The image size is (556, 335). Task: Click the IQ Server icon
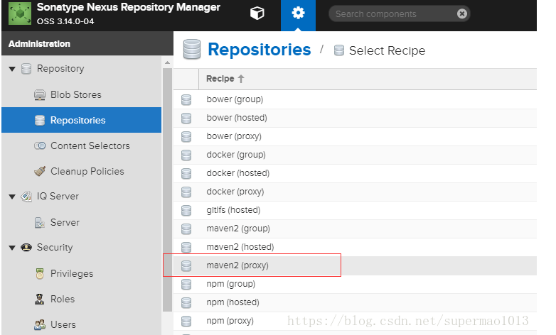click(x=26, y=196)
